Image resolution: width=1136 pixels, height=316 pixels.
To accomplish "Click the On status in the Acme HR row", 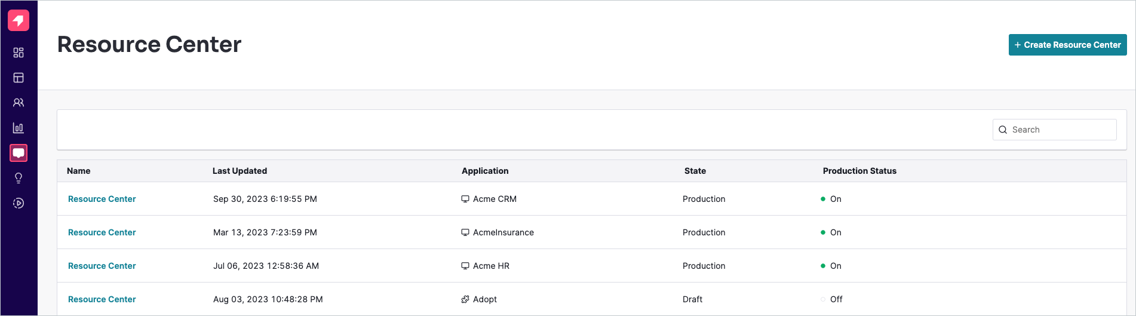I will coord(831,266).
